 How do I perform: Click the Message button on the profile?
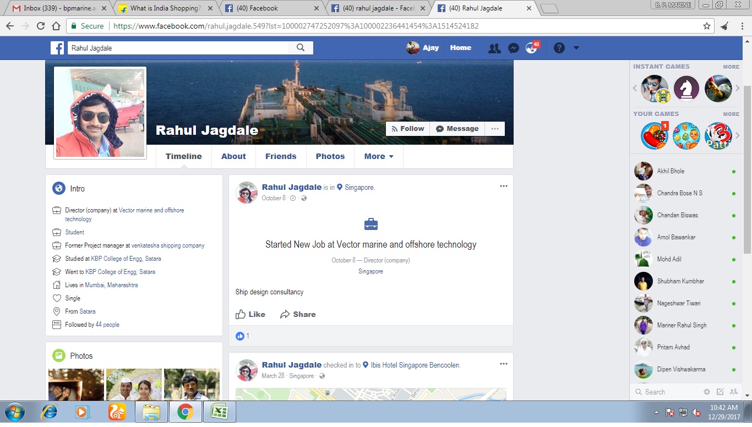pyautogui.click(x=457, y=129)
